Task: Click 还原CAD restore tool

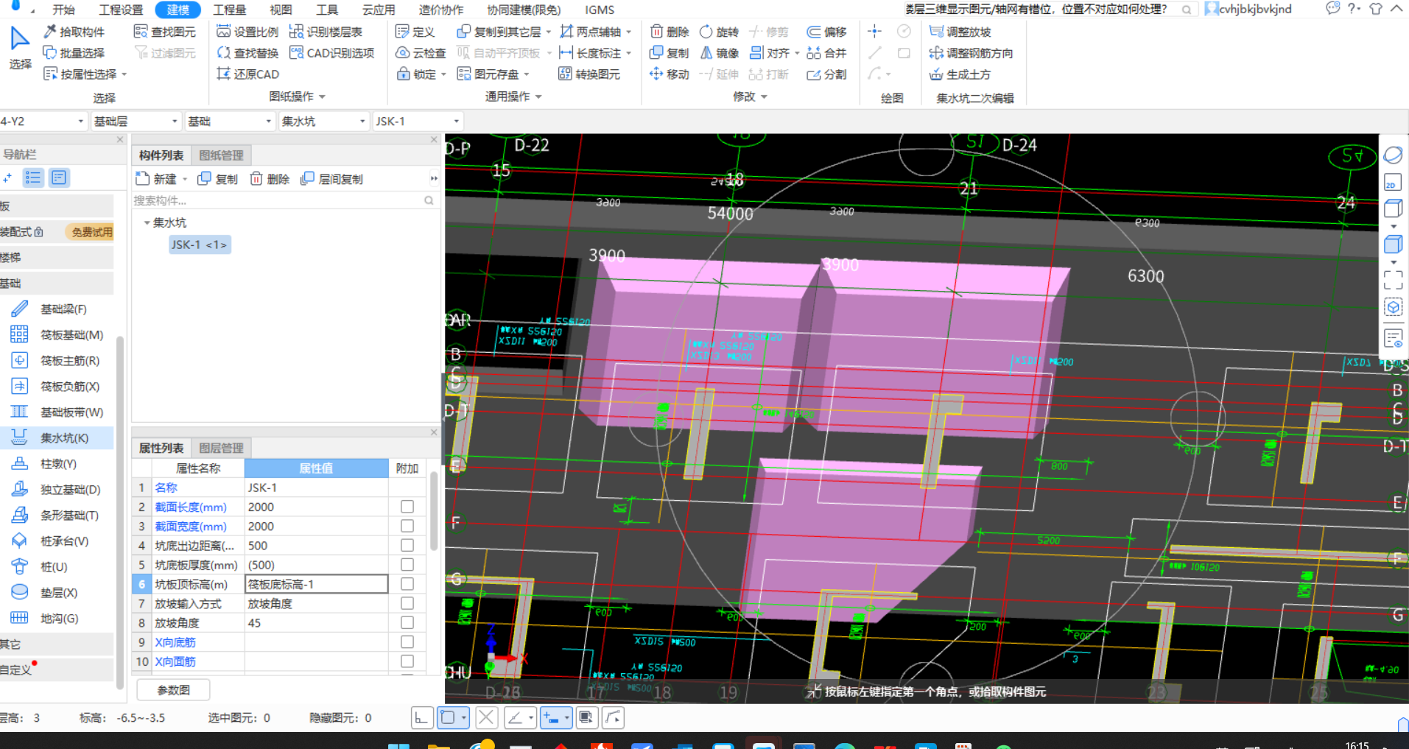Action: [247, 74]
